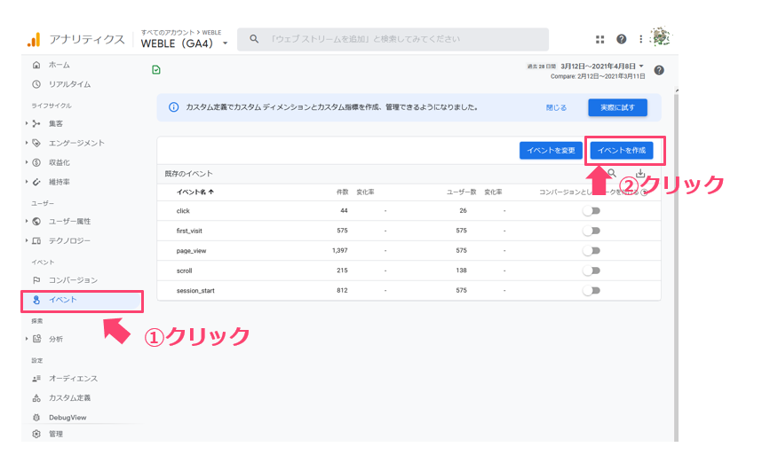The height and width of the screenshot is (455, 762).
Task: Open the apps grid icon
Action: click(x=600, y=39)
